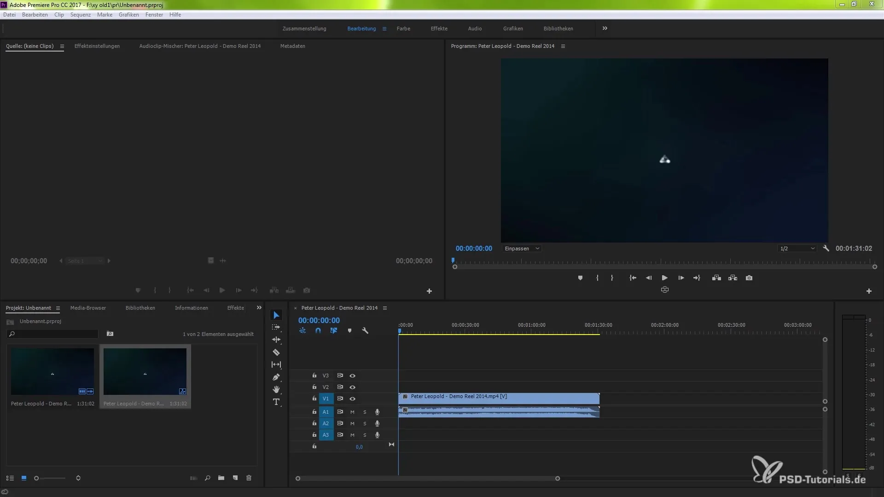The width and height of the screenshot is (884, 497).
Task: Solo audio track A2
Action: pyautogui.click(x=365, y=424)
